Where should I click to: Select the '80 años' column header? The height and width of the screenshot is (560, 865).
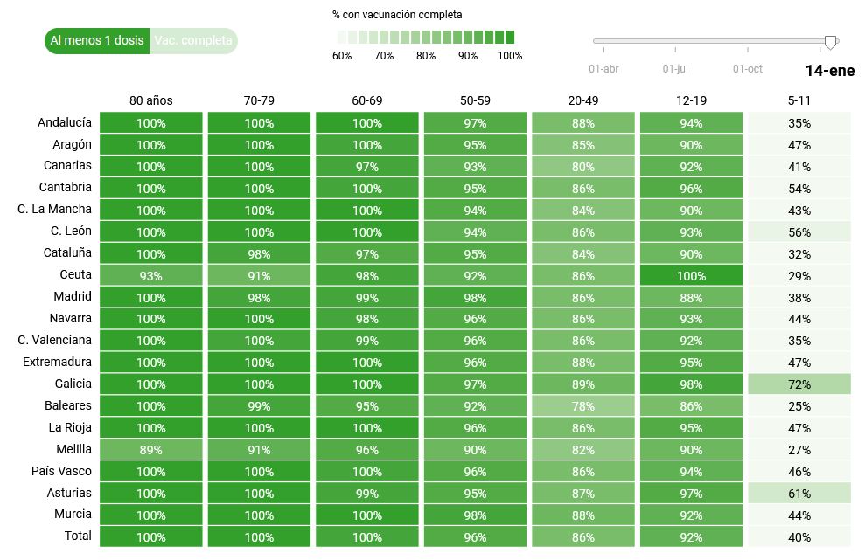[151, 100]
